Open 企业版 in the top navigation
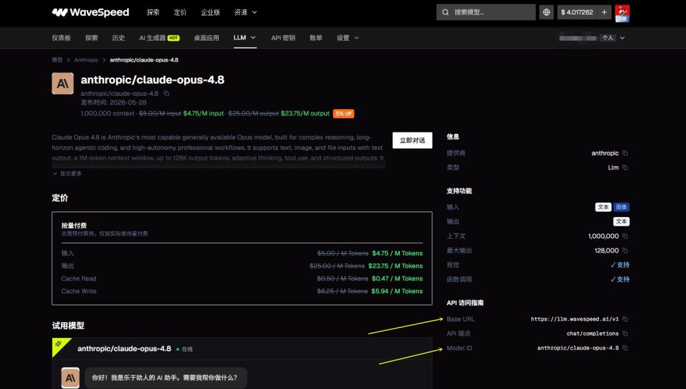686x389 pixels. click(210, 12)
